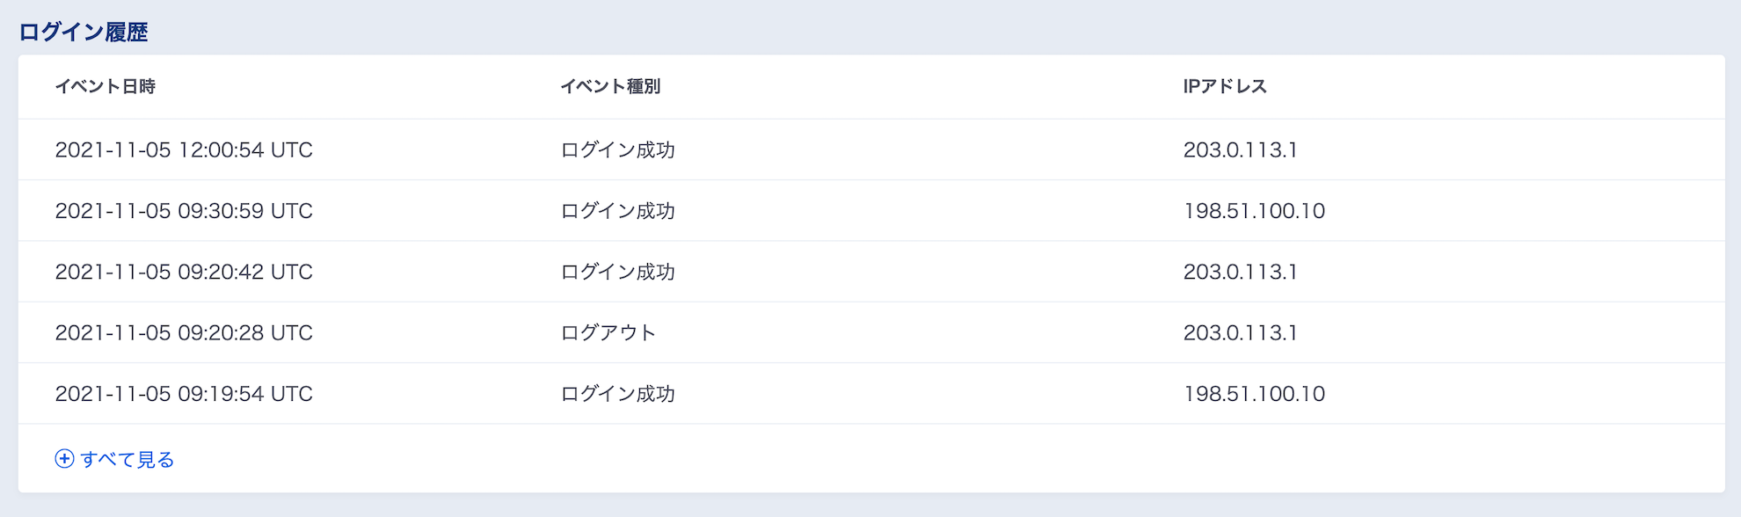Click IP 203.0.113.1 in the 12:00:54 row
The width and height of the screenshot is (1741, 517).
[1240, 149]
